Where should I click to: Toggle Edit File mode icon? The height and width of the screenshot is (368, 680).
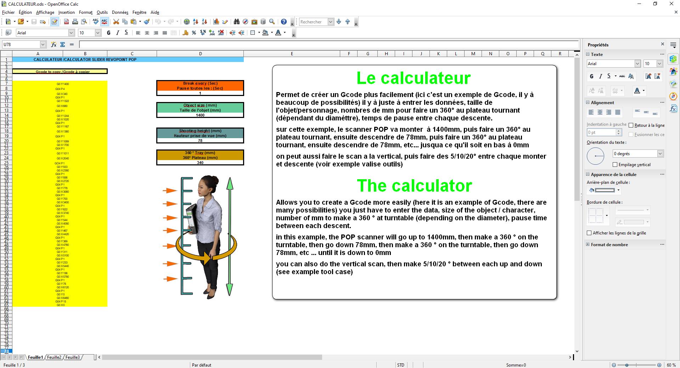tap(54, 22)
